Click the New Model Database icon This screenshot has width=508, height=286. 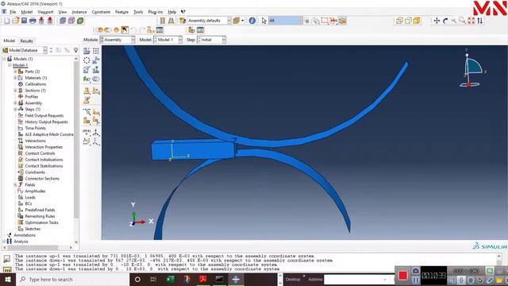click(7, 21)
